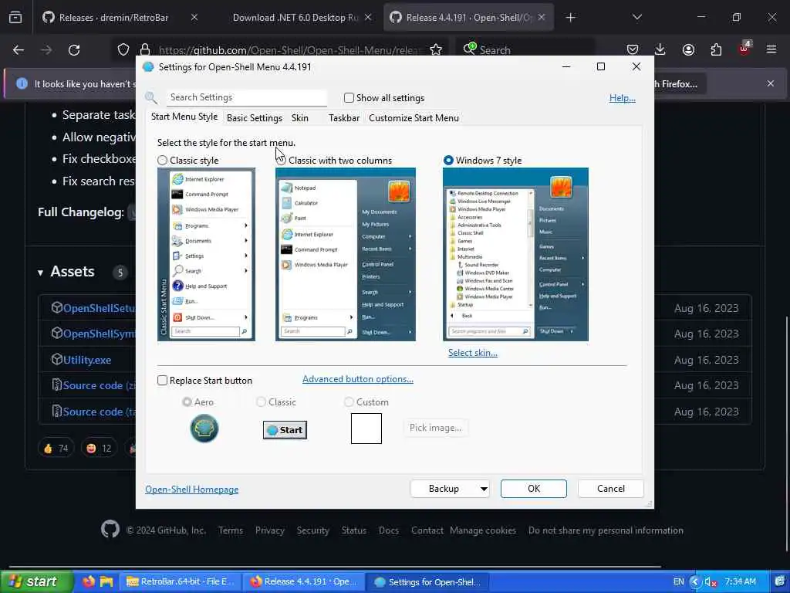790x593 pixels.
Task: Enable Replace Start button checkbox
Action: [162, 380]
